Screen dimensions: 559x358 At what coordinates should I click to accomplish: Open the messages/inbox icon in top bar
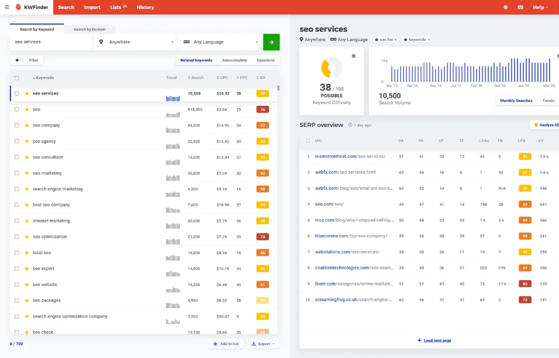tap(520, 7)
